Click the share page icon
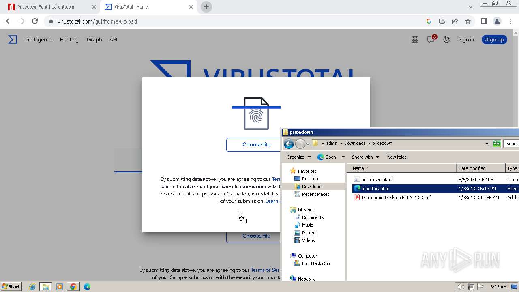 click(455, 21)
